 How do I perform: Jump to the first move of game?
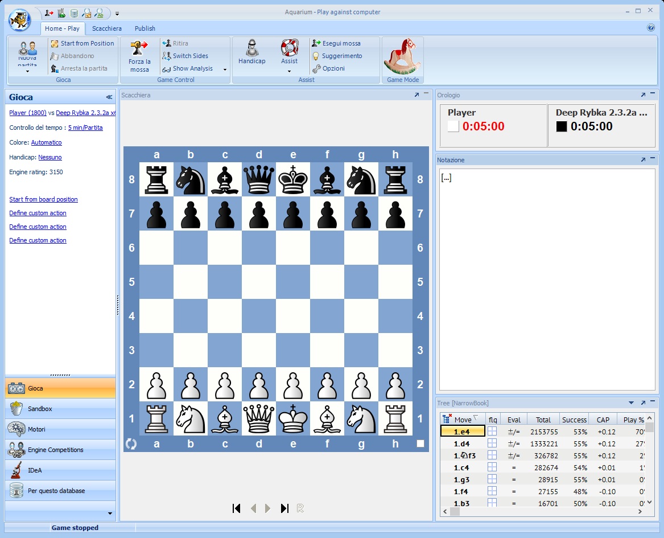coord(237,508)
